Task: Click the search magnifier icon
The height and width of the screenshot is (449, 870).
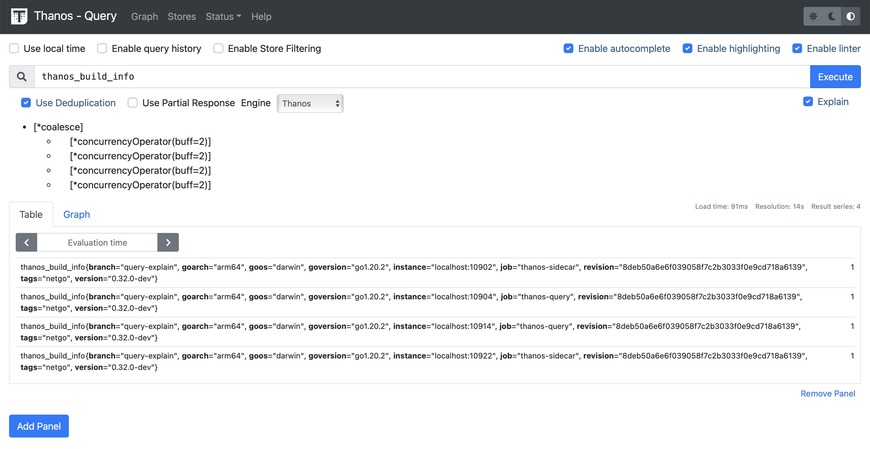Action: (x=22, y=77)
